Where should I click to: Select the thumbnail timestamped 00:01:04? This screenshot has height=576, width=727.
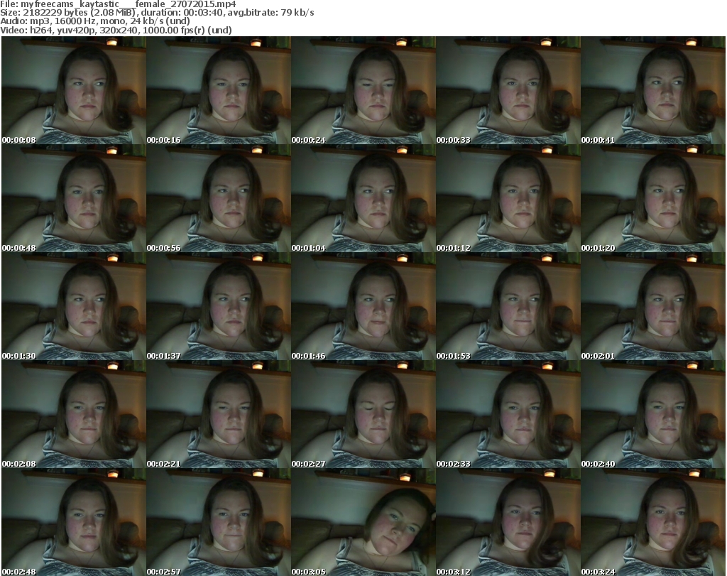click(x=363, y=198)
